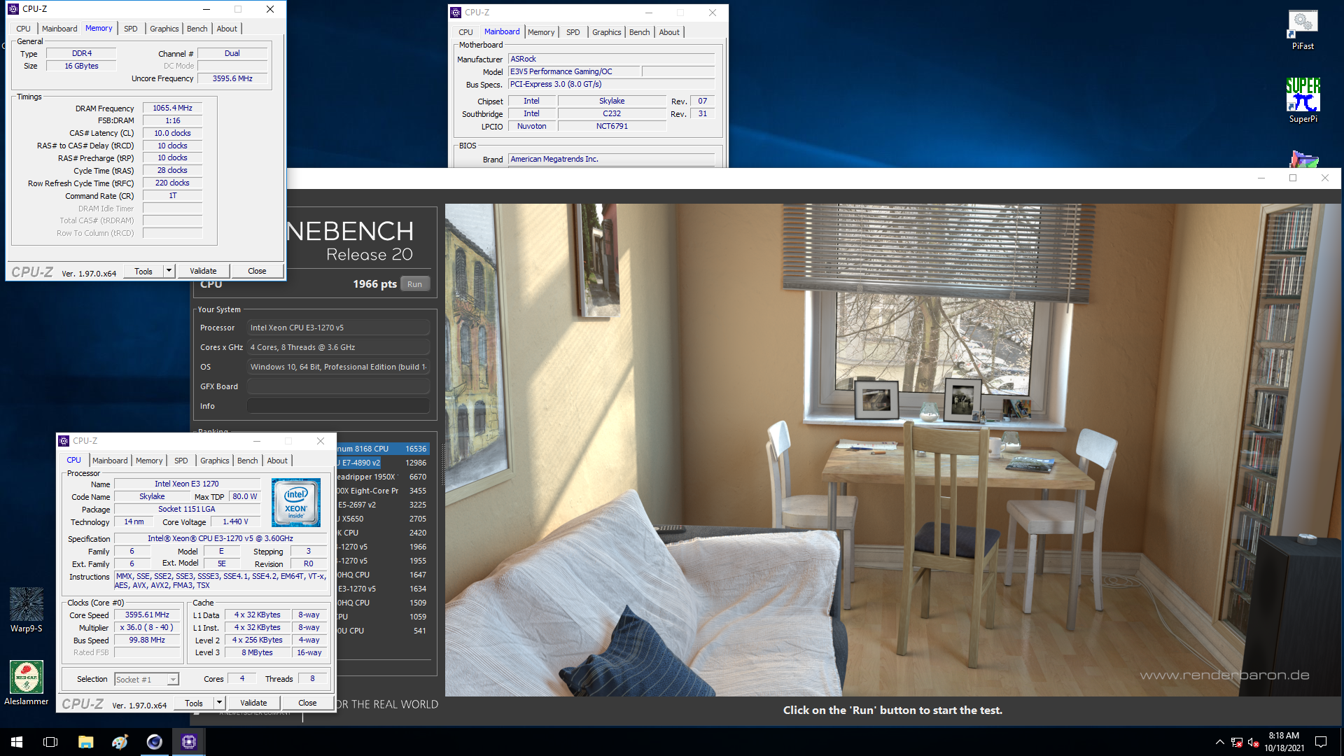Click the GFX Board field in Cinebench
This screenshot has height=756, width=1344.
(x=338, y=386)
